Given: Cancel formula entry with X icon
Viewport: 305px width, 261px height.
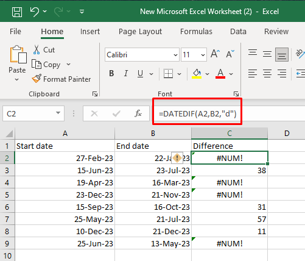Looking at the screenshot, I should pos(94,113).
